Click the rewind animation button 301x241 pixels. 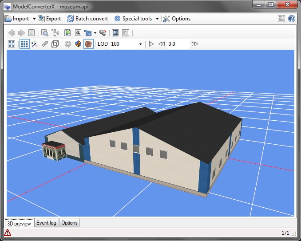coord(162,44)
